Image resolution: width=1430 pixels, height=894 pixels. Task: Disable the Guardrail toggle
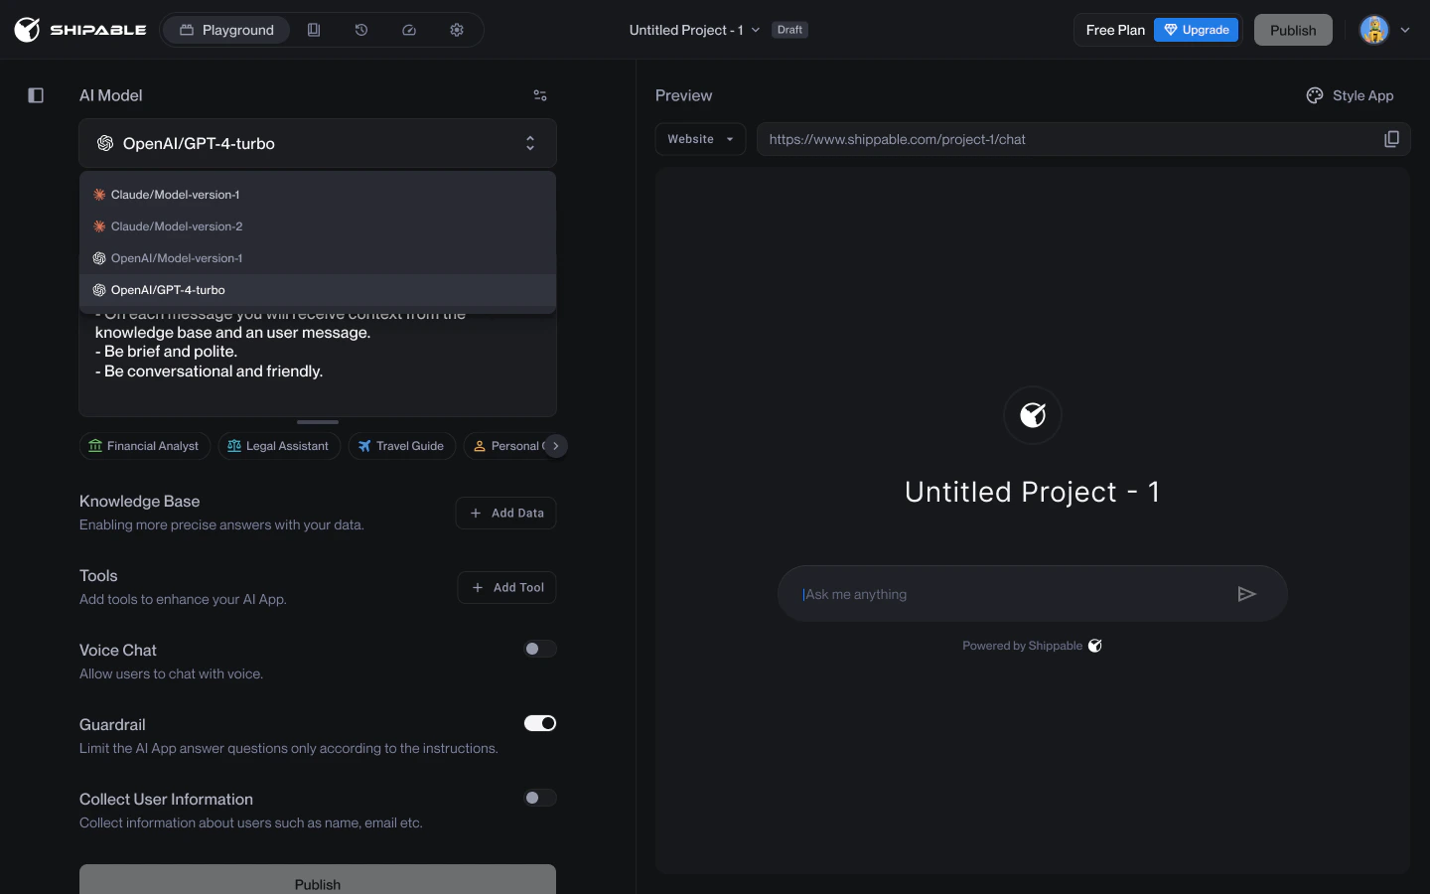[x=539, y=723]
